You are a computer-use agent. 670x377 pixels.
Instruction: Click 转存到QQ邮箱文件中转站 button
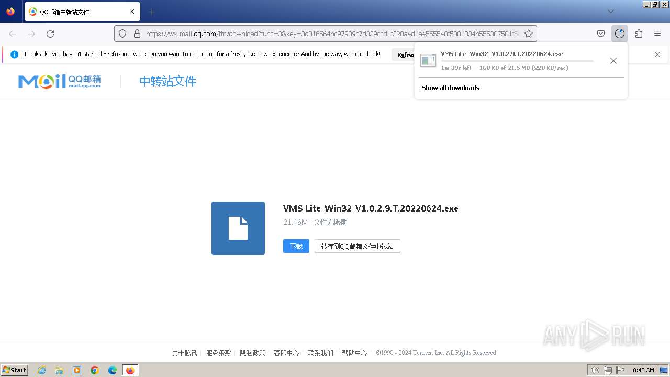pos(358,246)
